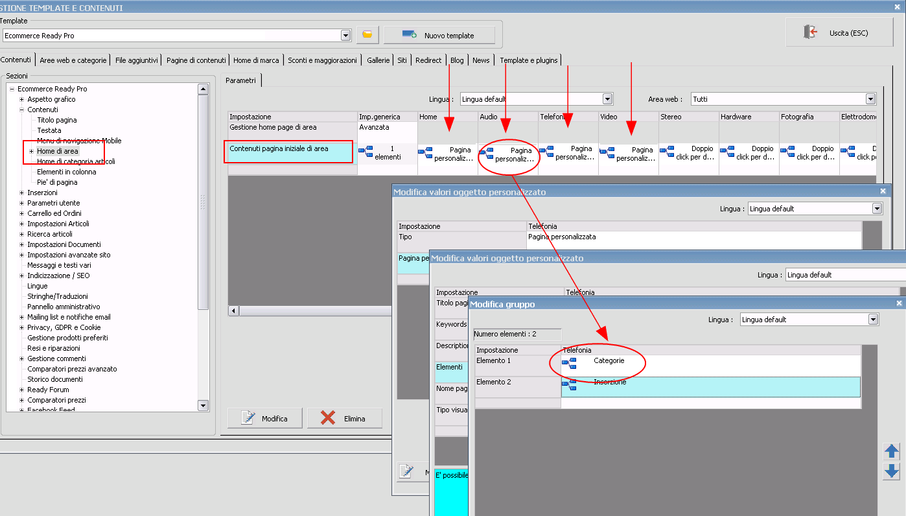Screen dimensions: 906x516
Task: Select the Stereo column Doppio click cell
Action: tap(689, 153)
